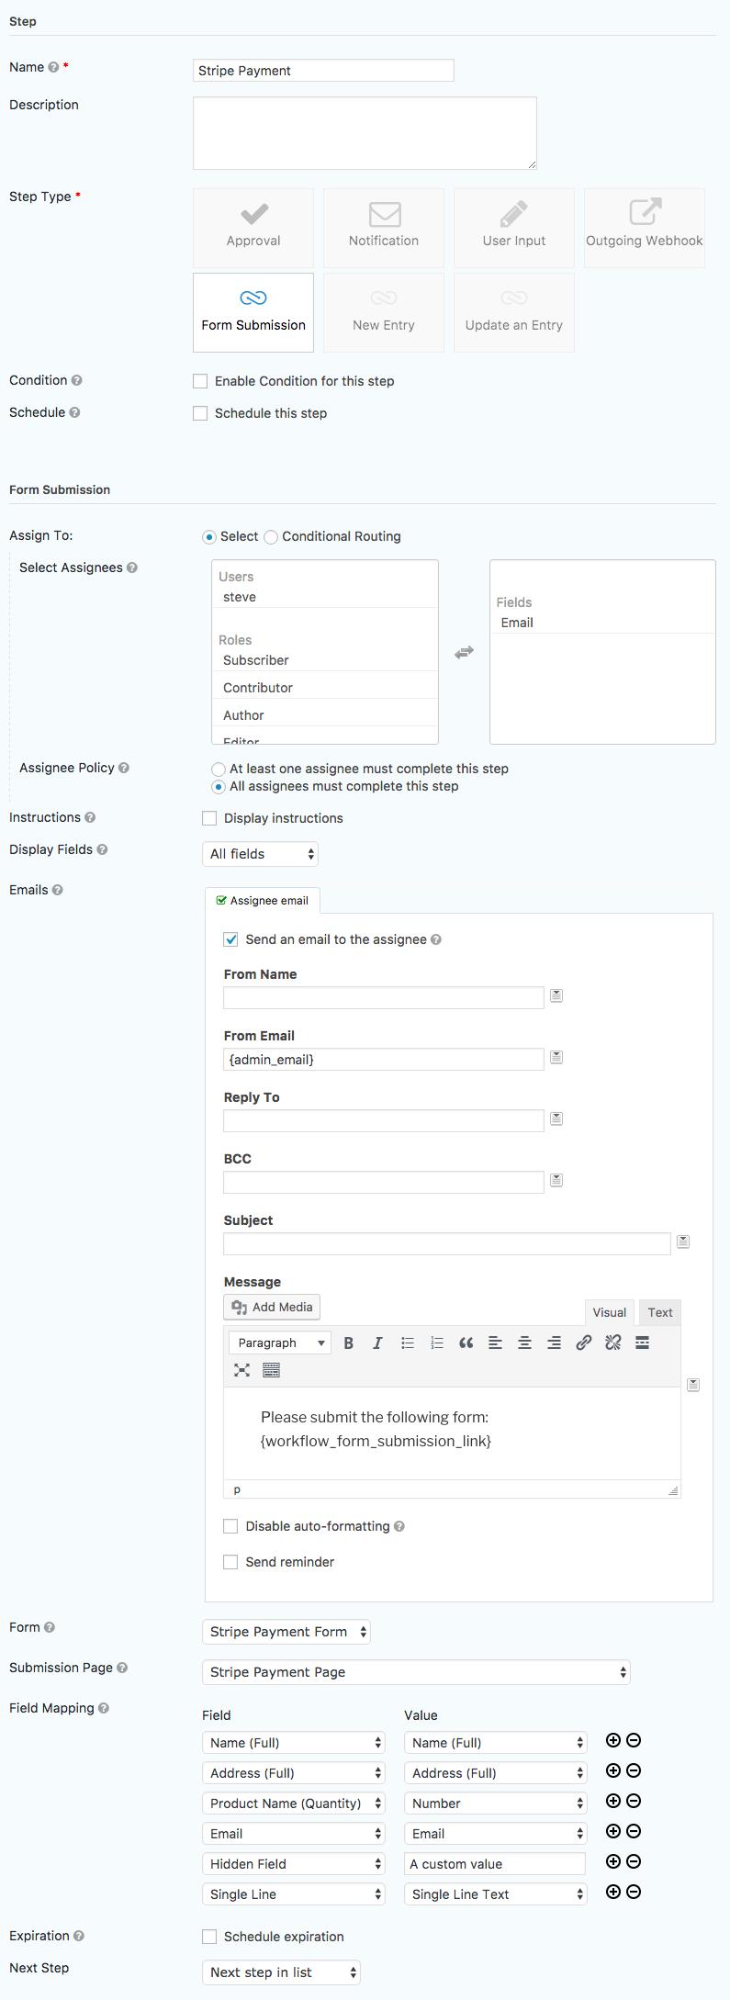Open the Display Fields dropdown
The image size is (730, 2000).
pos(260,854)
